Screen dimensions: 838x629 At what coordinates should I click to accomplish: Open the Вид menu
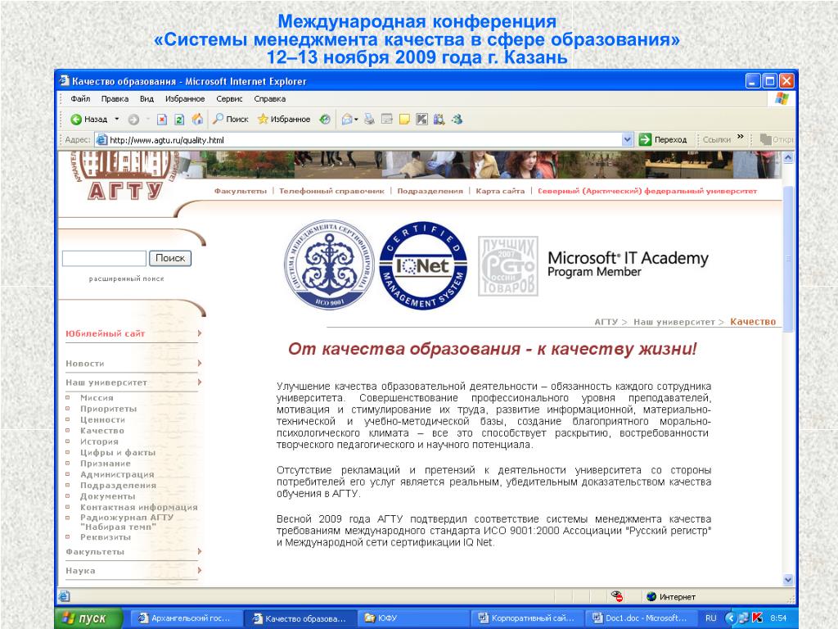147,99
